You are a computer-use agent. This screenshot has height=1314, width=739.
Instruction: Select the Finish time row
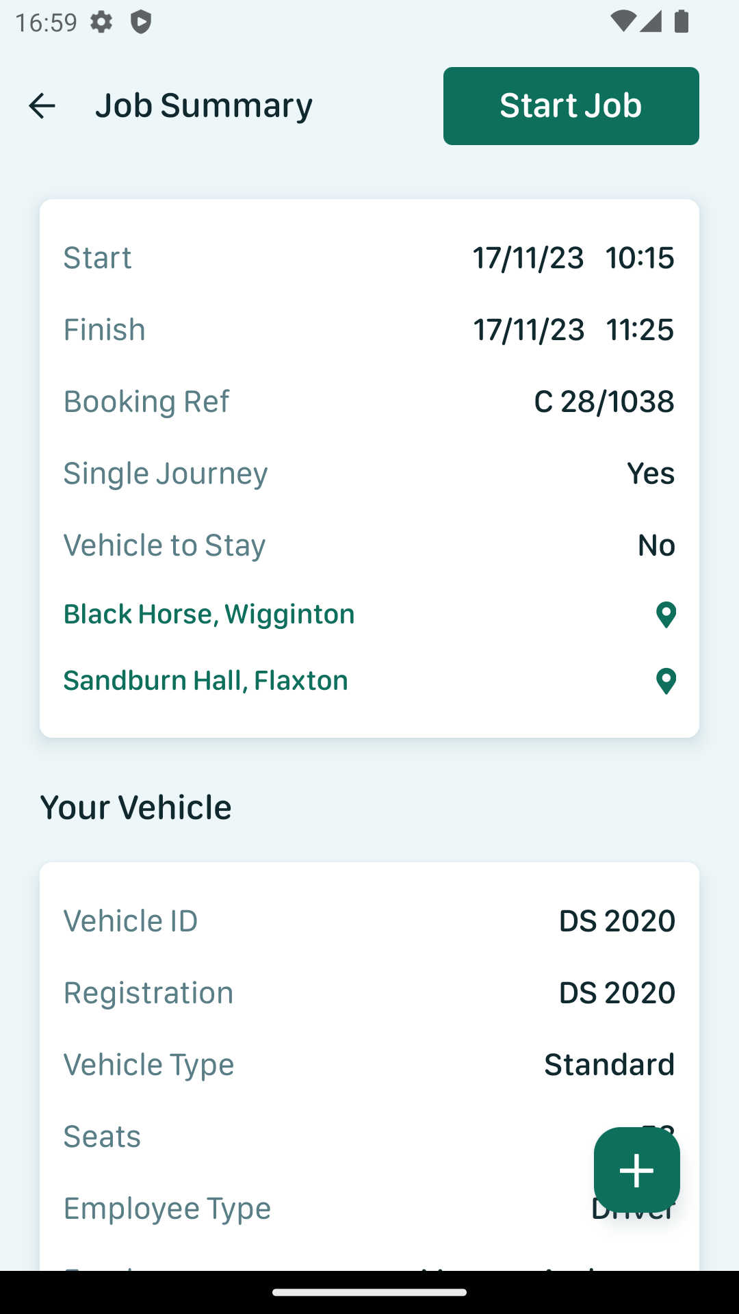(369, 329)
